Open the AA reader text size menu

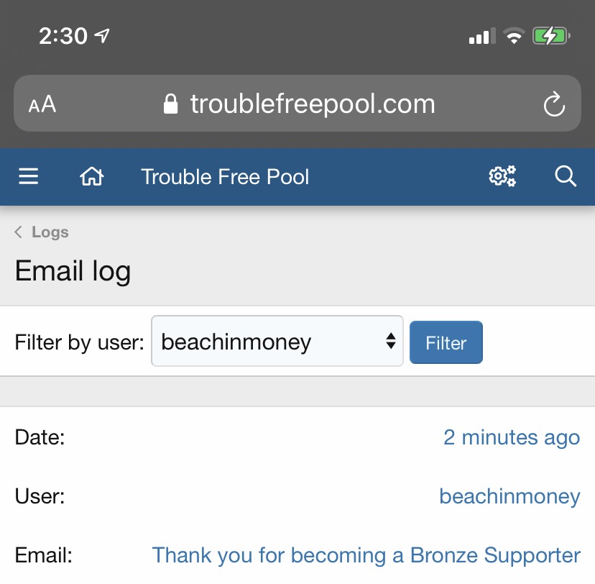pyautogui.click(x=42, y=104)
